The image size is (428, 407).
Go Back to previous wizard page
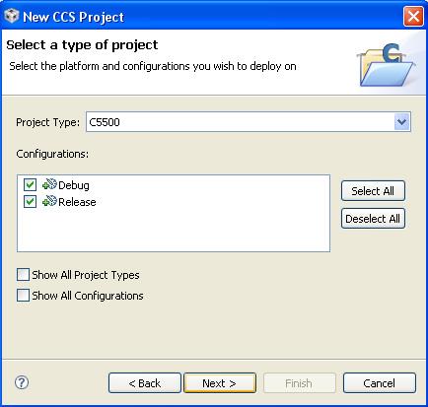point(145,383)
